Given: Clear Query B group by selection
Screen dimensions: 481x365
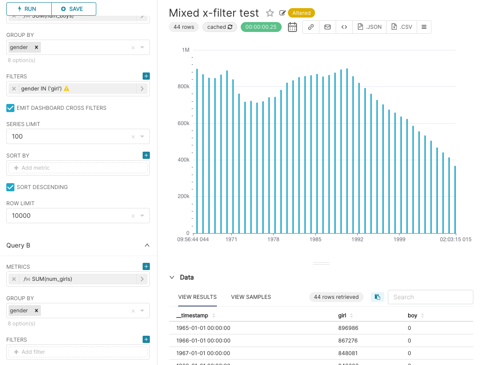Looking at the screenshot, I should click(x=133, y=311).
